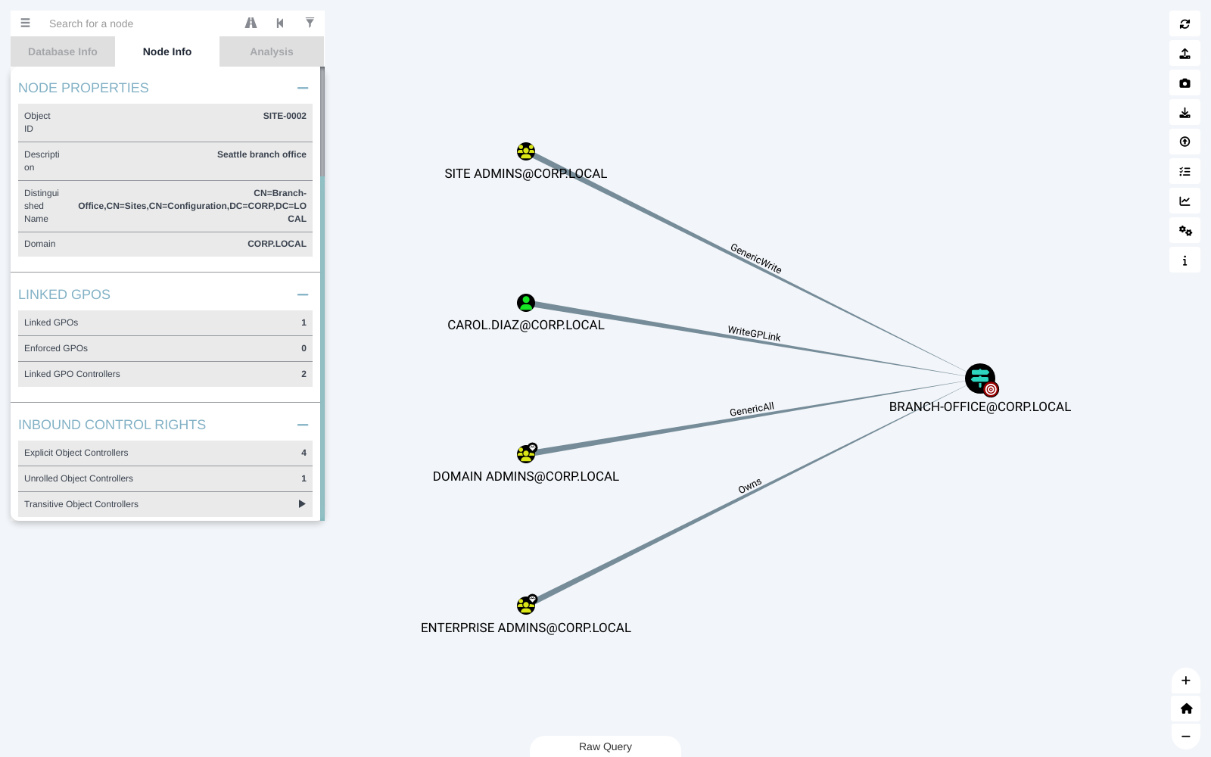This screenshot has width=1211, height=757.
Task: Zoom in with the plus button
Action: click(1186, 681)
